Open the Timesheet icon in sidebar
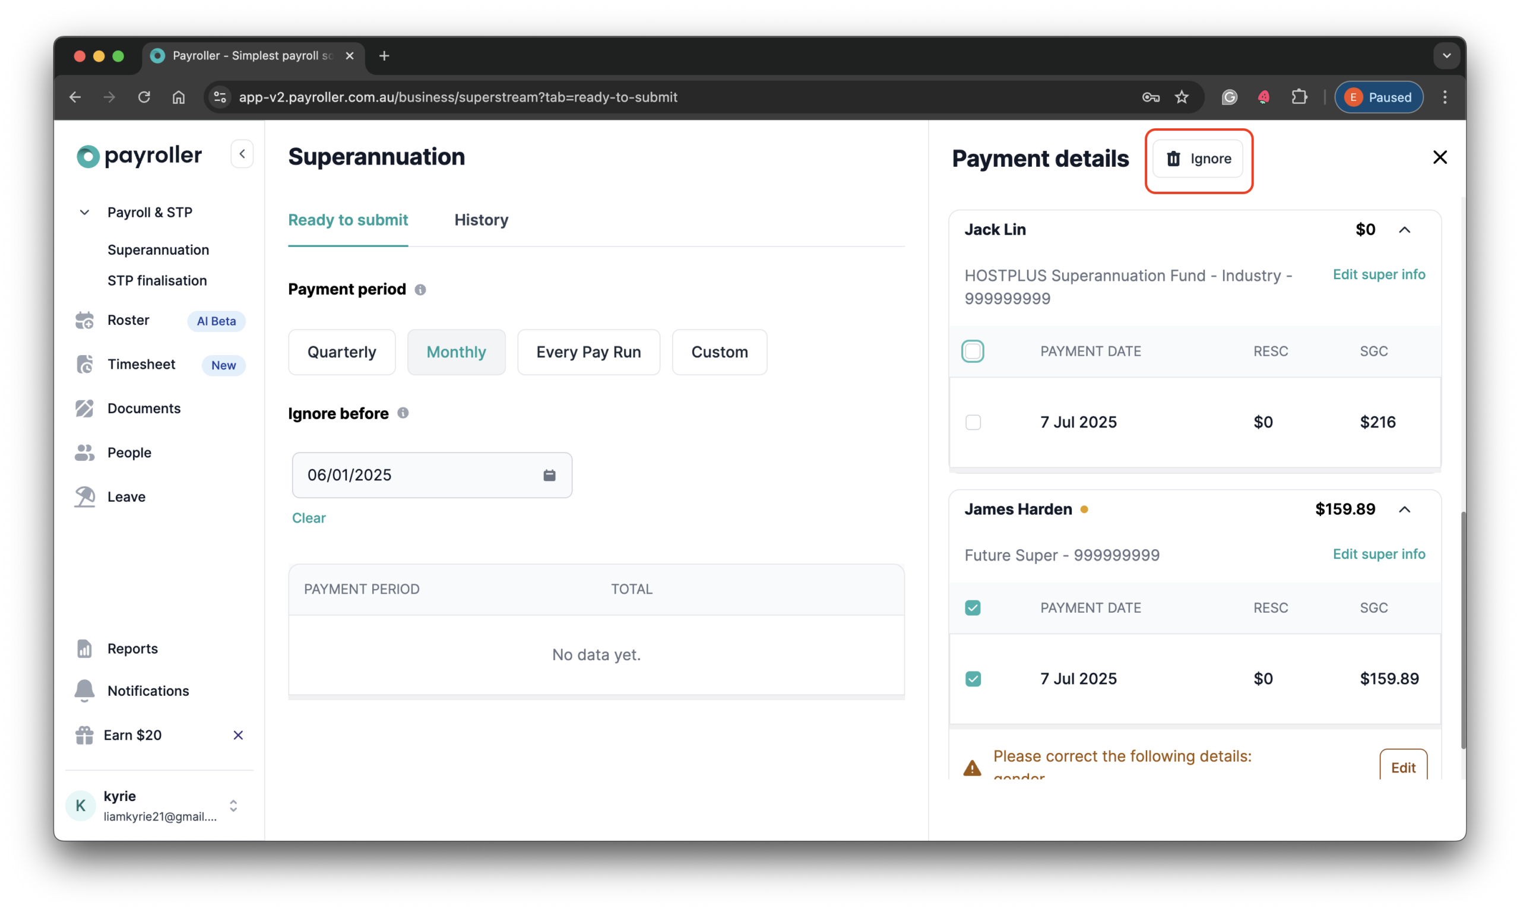The image size is (1520, 912). (x=85, y=365)
